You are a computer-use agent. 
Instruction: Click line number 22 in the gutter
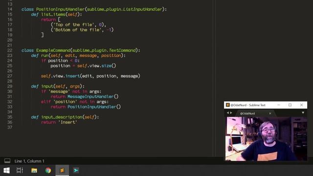pos(10,50)
